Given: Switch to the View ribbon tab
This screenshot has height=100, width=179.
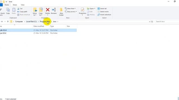Looking at the screenshot, I should (23, 5).
